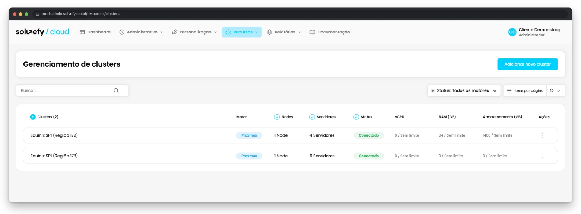Sort by Servidores column header
This screenshot has height=214, width=581.
click(326, 117)
